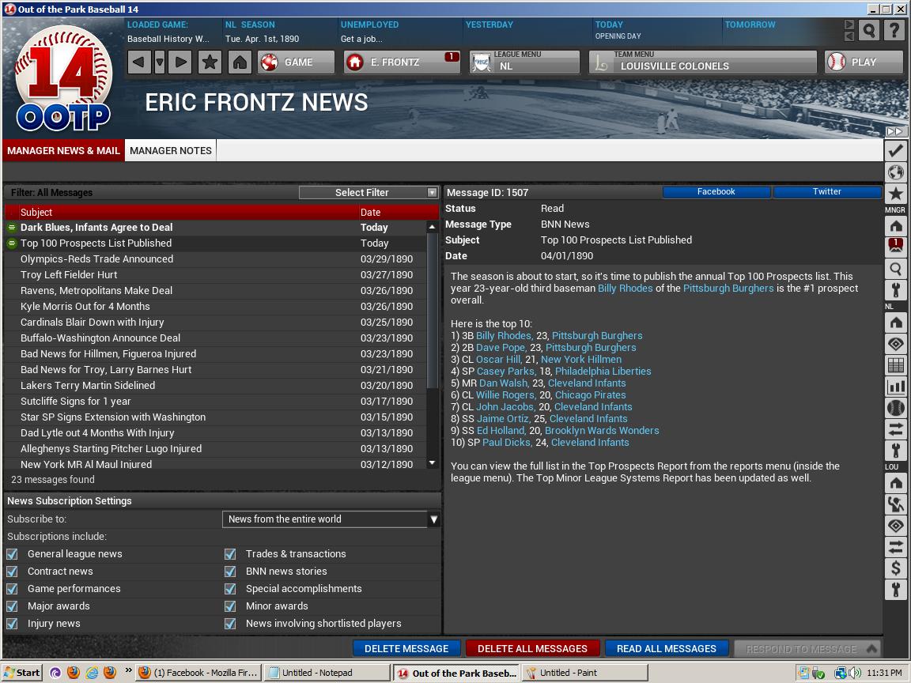This screenshot has width=911, height=683.
Task: Disable the General league news subscription
Action: point(12,554)
